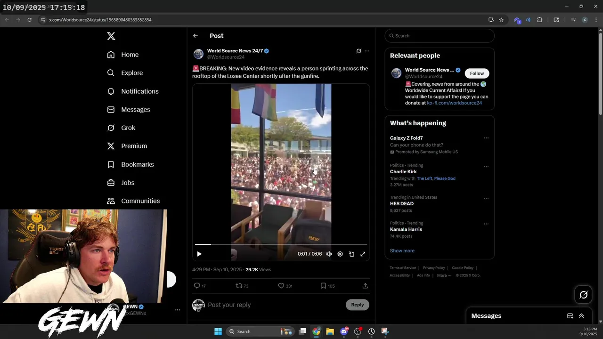Open the Charlie Kirk trending topic
603x339 pixels.
403,172
